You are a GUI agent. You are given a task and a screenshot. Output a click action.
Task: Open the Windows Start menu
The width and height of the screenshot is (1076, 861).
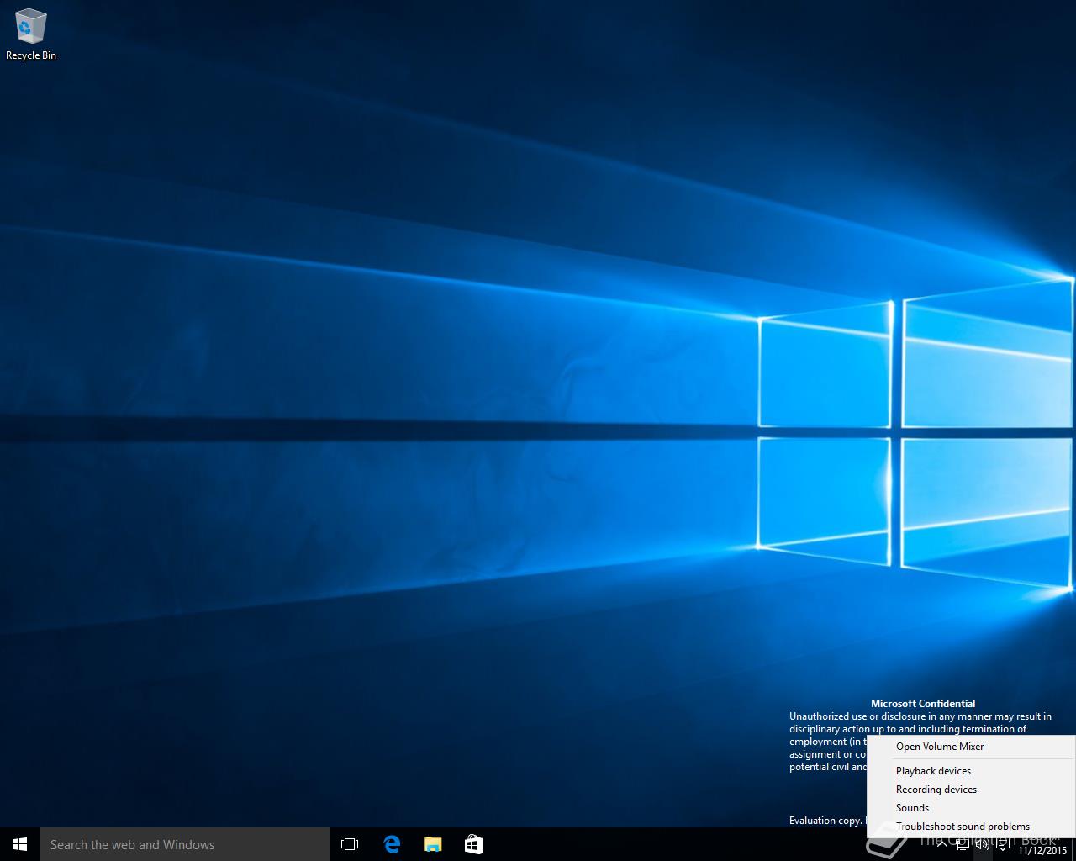(20, 844)
